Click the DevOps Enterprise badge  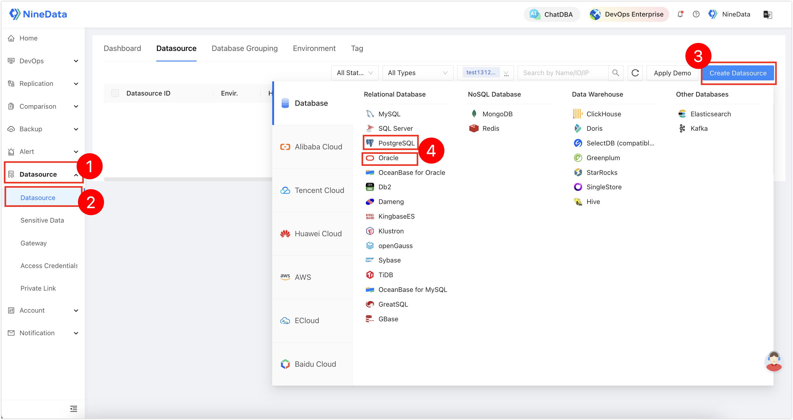[x=628, y=14]
